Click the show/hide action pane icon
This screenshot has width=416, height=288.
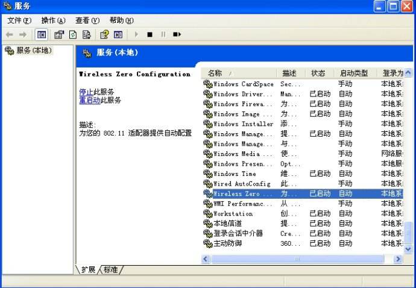(118, 34)
